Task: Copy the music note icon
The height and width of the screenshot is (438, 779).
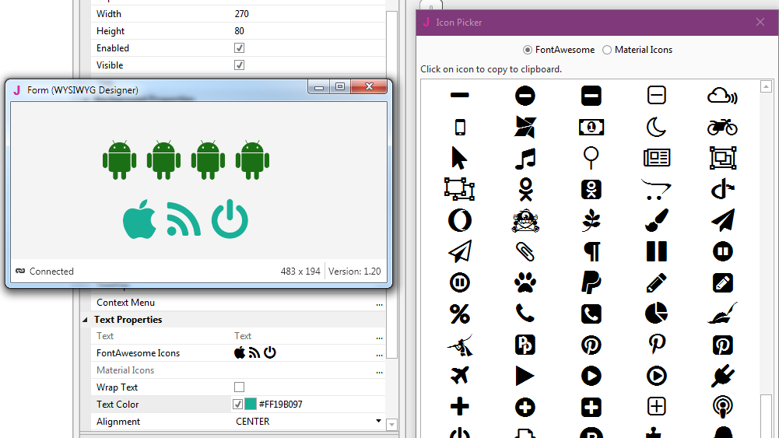Action: pyautogui.click(x=525, y=159)
